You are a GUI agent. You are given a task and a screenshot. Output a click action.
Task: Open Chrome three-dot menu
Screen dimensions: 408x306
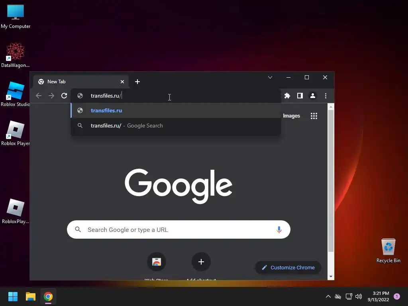click(326, 96)
